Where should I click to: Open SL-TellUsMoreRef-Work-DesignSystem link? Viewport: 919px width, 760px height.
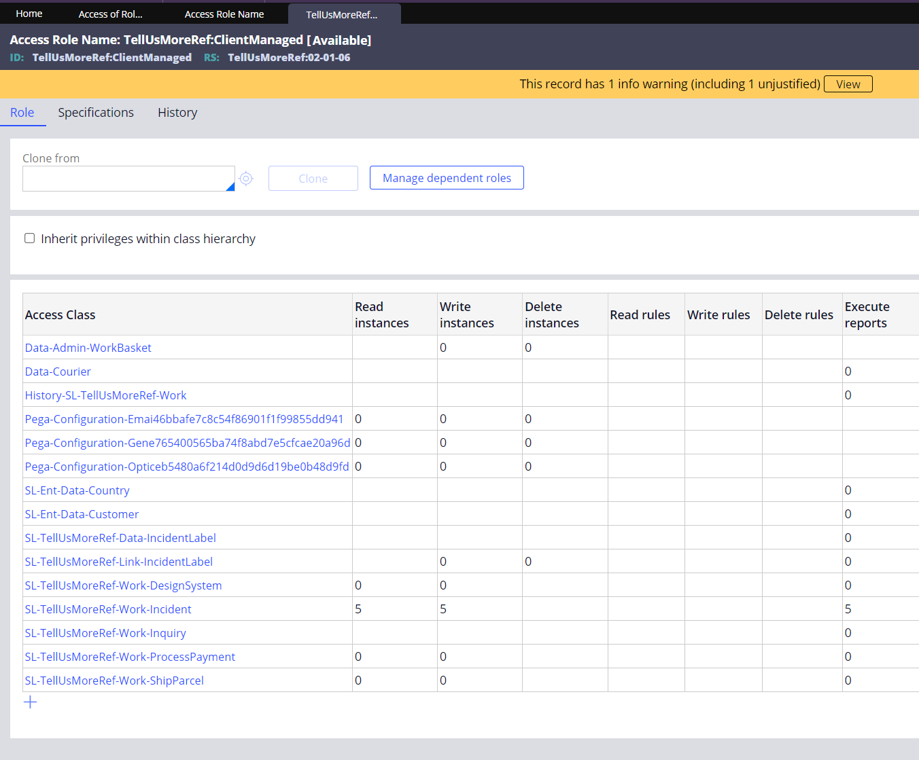(123, 585)
